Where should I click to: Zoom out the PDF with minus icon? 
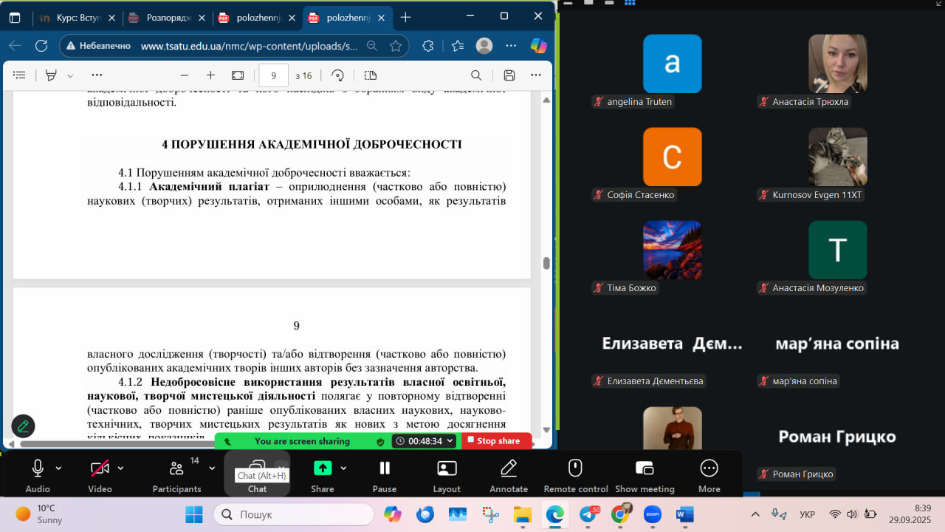click(x=185, y=75)
